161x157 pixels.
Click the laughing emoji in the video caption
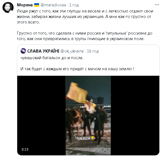click(x=93, y=138)
